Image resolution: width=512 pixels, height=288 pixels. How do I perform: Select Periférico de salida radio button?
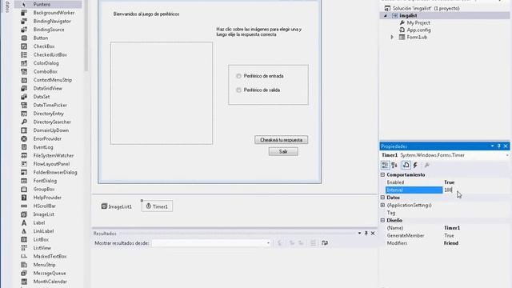238,90
